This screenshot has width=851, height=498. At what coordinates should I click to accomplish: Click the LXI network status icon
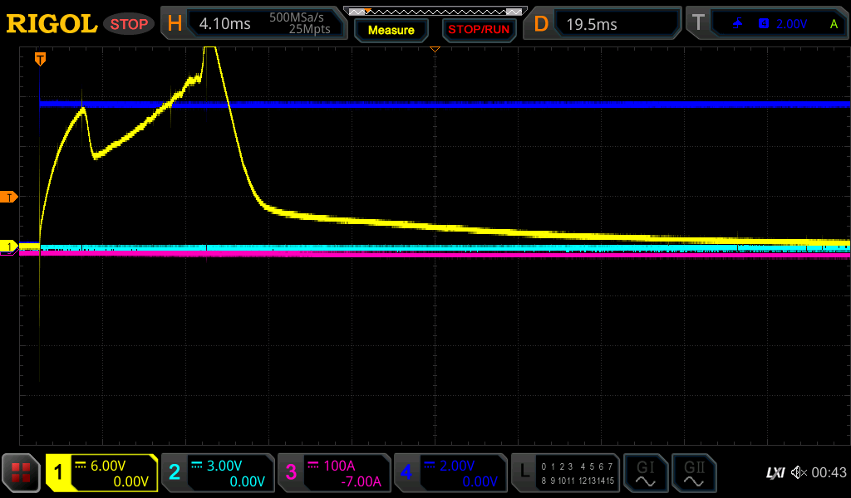(775, 473)
